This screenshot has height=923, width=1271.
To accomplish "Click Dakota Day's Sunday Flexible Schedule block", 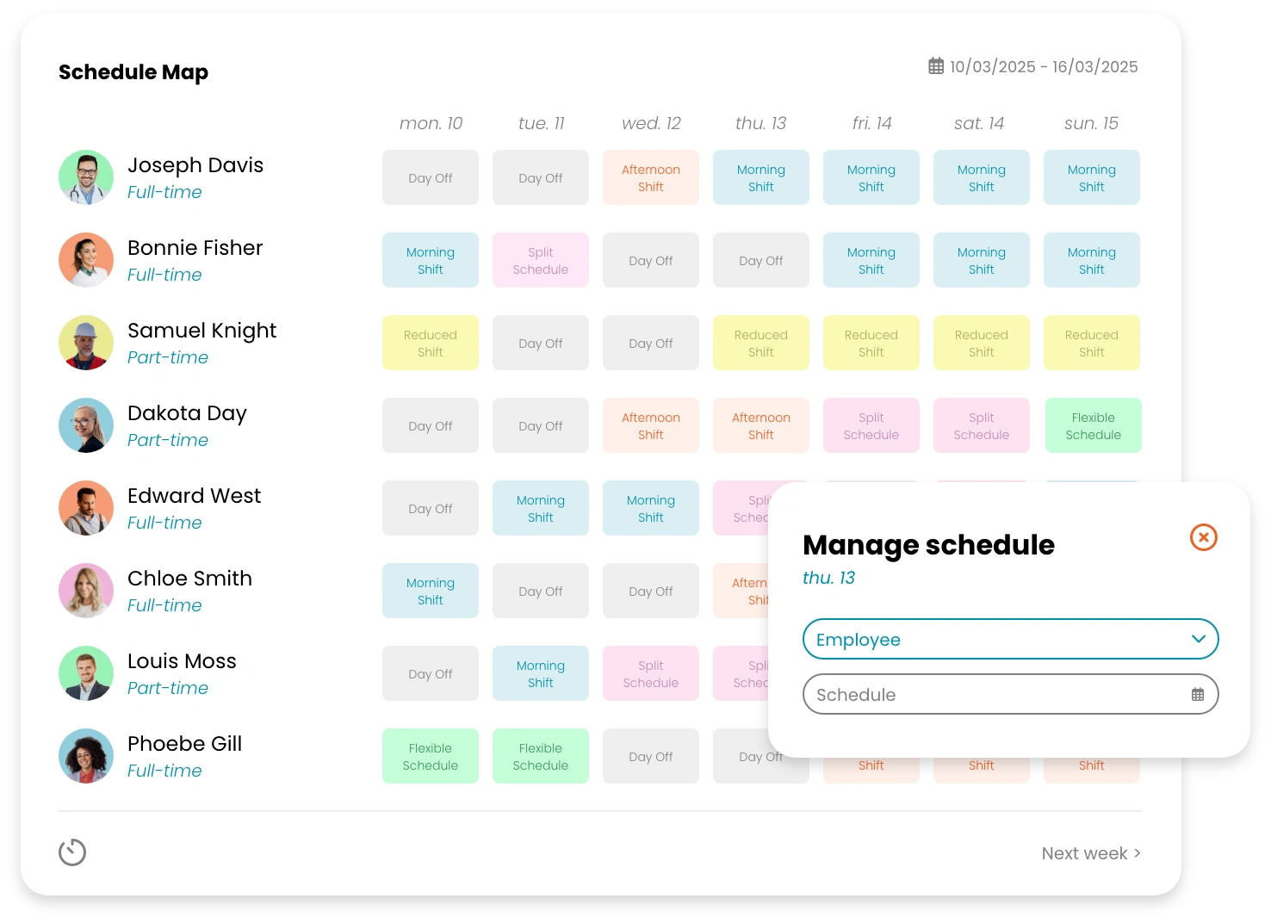I will coord(1093,426).
